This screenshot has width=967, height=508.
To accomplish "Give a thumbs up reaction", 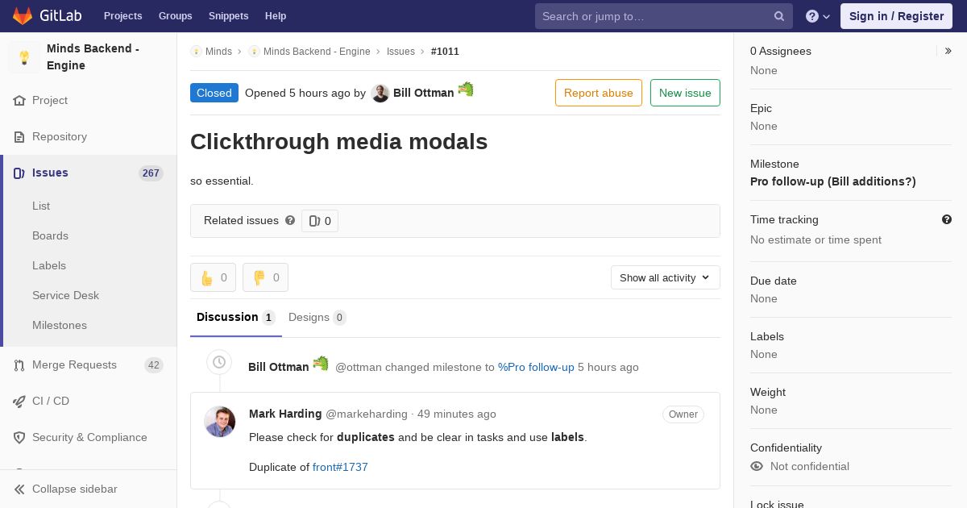I will click(213, 277).
